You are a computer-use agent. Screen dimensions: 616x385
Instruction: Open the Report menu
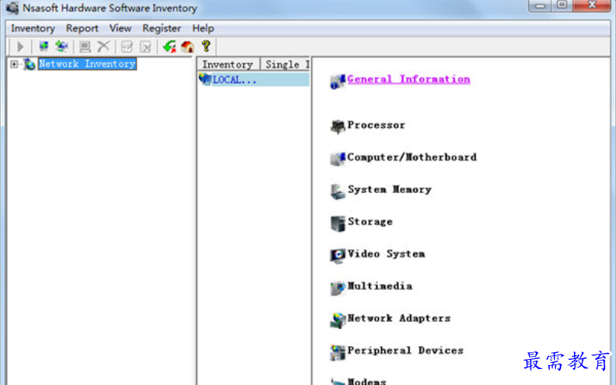(82, 28)
